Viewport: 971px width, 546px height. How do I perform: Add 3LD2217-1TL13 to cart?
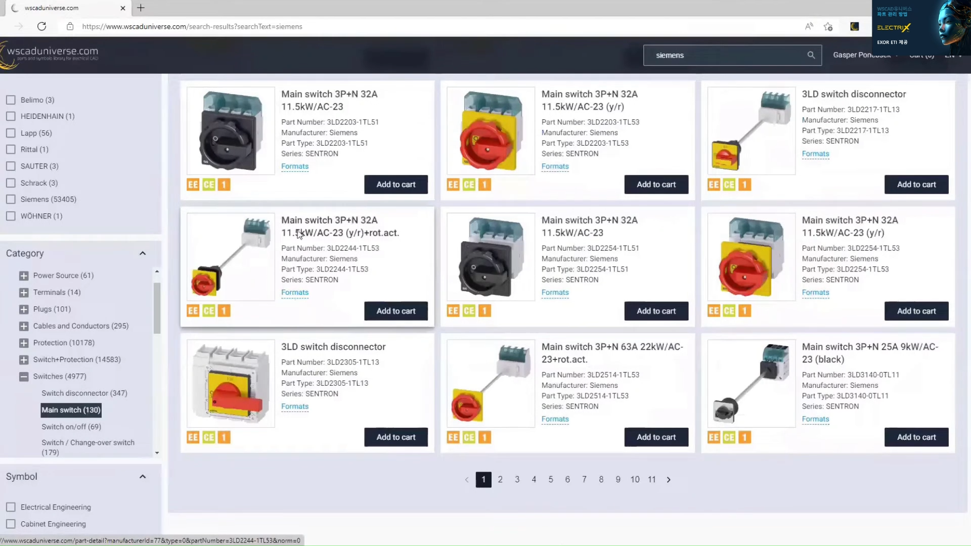click(916, 185)
